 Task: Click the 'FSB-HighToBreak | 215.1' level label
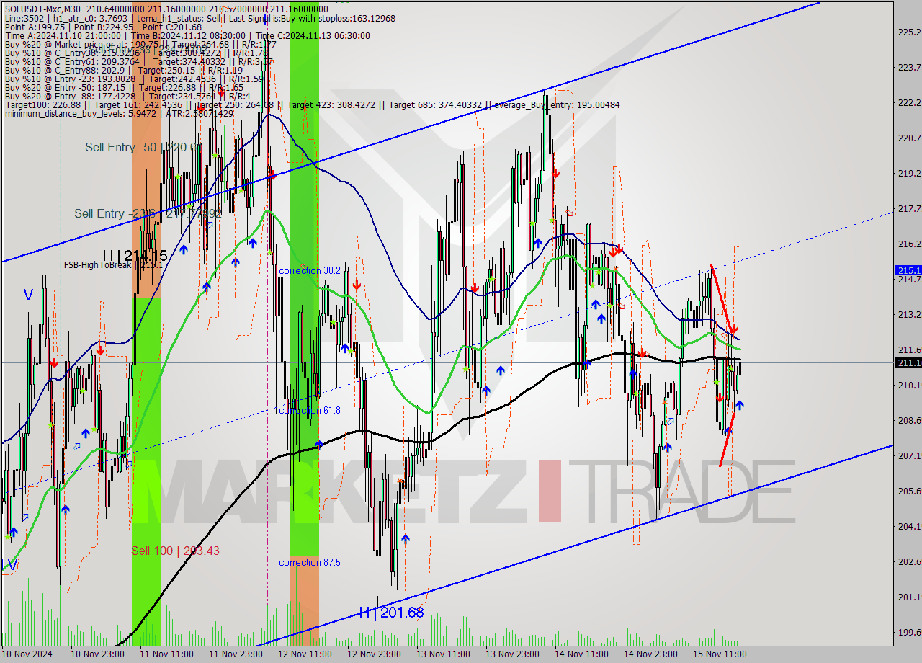coord(113,264)
